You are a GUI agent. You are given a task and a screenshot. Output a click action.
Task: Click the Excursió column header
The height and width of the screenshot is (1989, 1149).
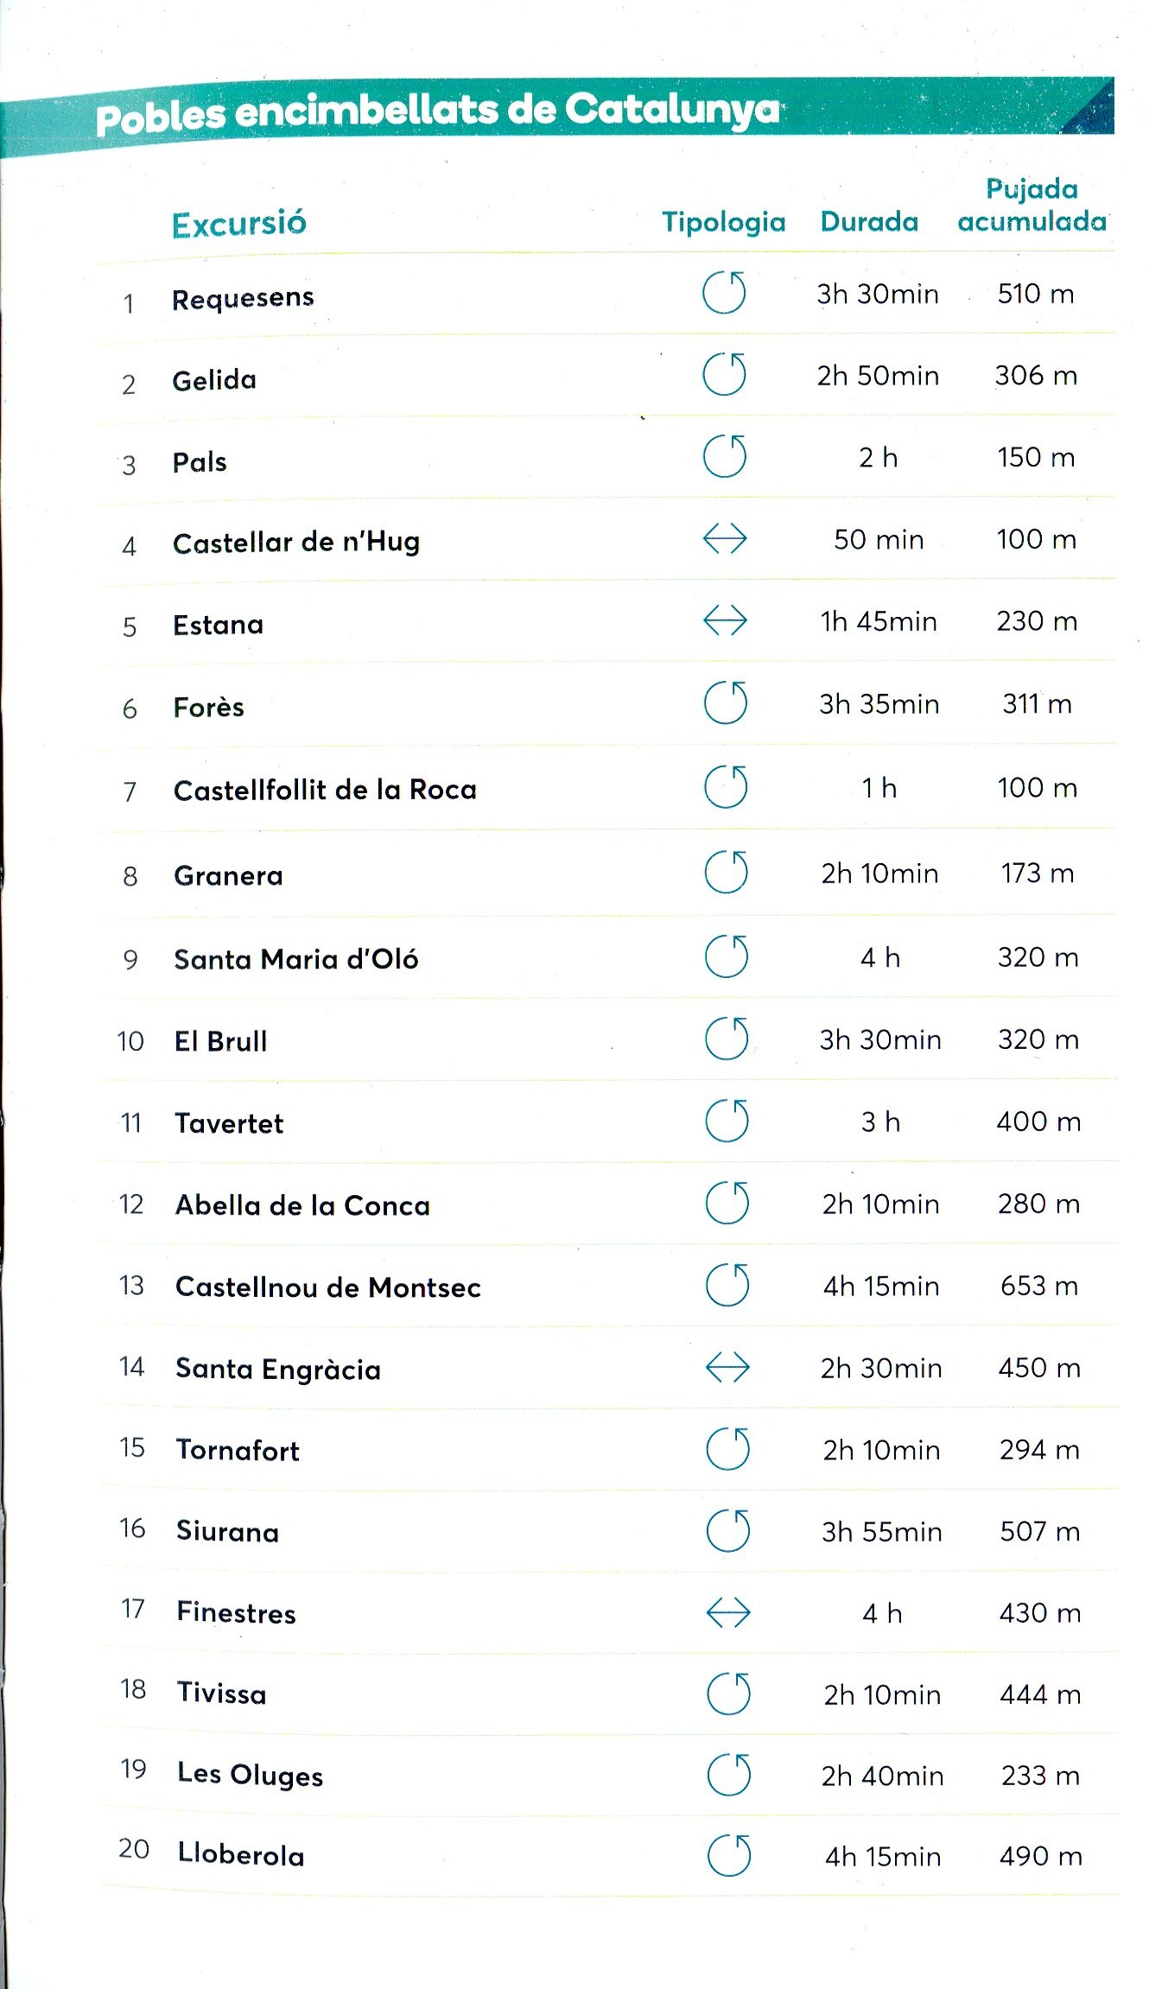(x=239, y=224)
